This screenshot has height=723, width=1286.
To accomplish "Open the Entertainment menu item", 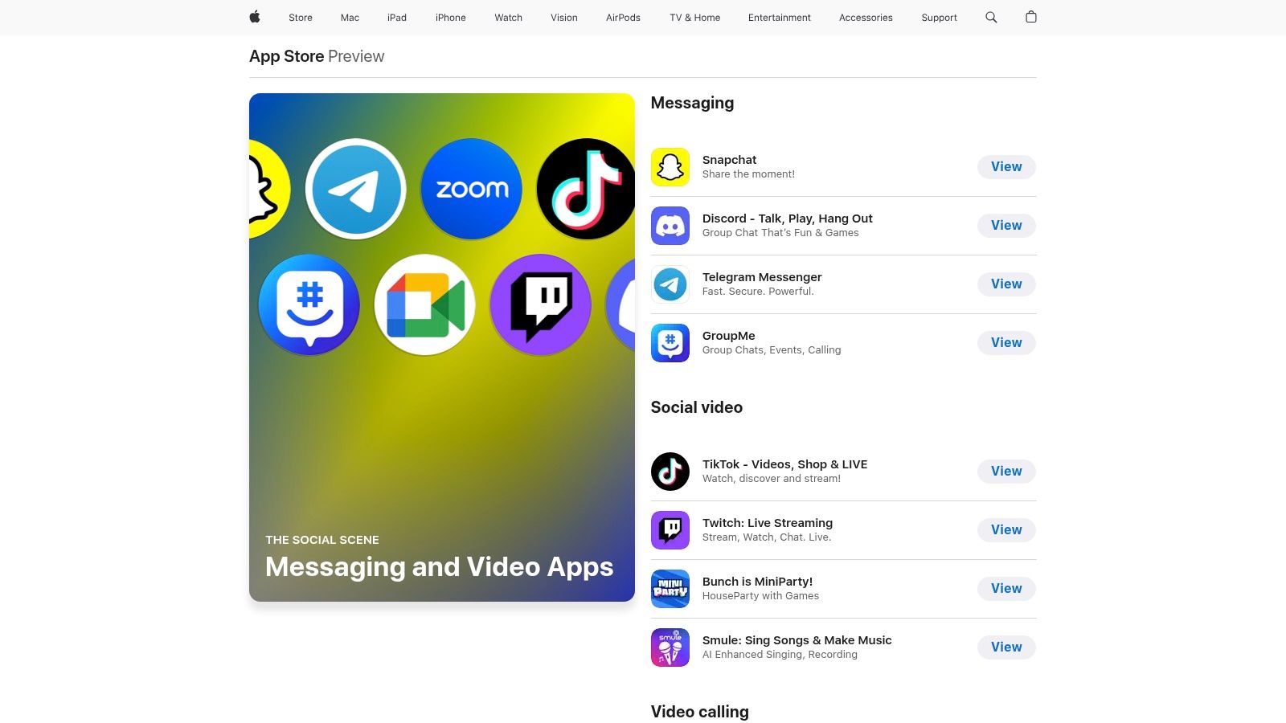I will coord(780,18).
